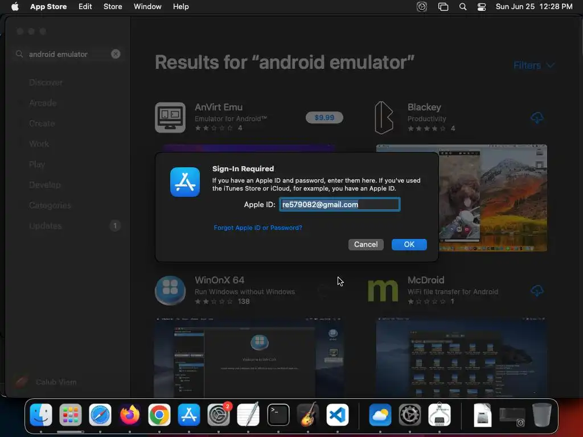Open Control Center in menu bar
The width and height of the screenshot is (583, 437).
click(x=482, y=7)
